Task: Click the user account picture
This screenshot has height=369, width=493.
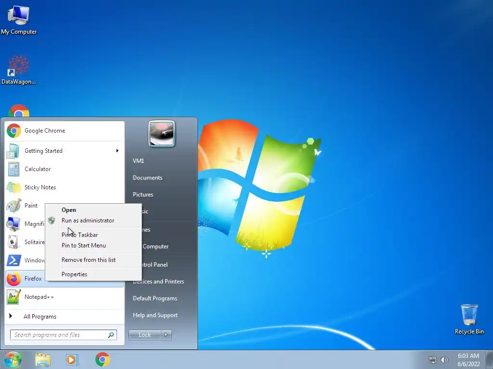Action: pos(162,134)
